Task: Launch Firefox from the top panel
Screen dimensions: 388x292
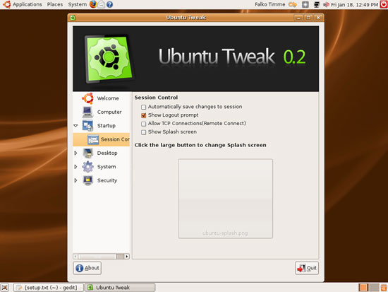Action: pyautogui.click(x=93, y=4)
